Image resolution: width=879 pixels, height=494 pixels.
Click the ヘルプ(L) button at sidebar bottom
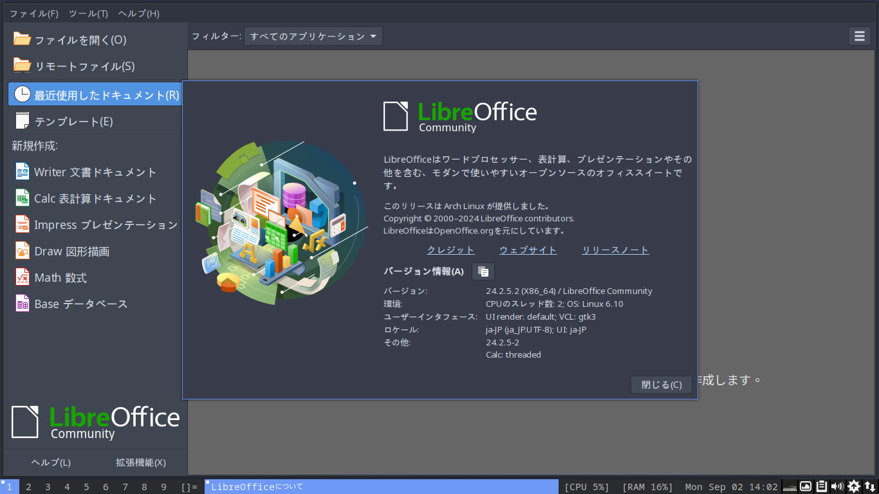point(51,462)
